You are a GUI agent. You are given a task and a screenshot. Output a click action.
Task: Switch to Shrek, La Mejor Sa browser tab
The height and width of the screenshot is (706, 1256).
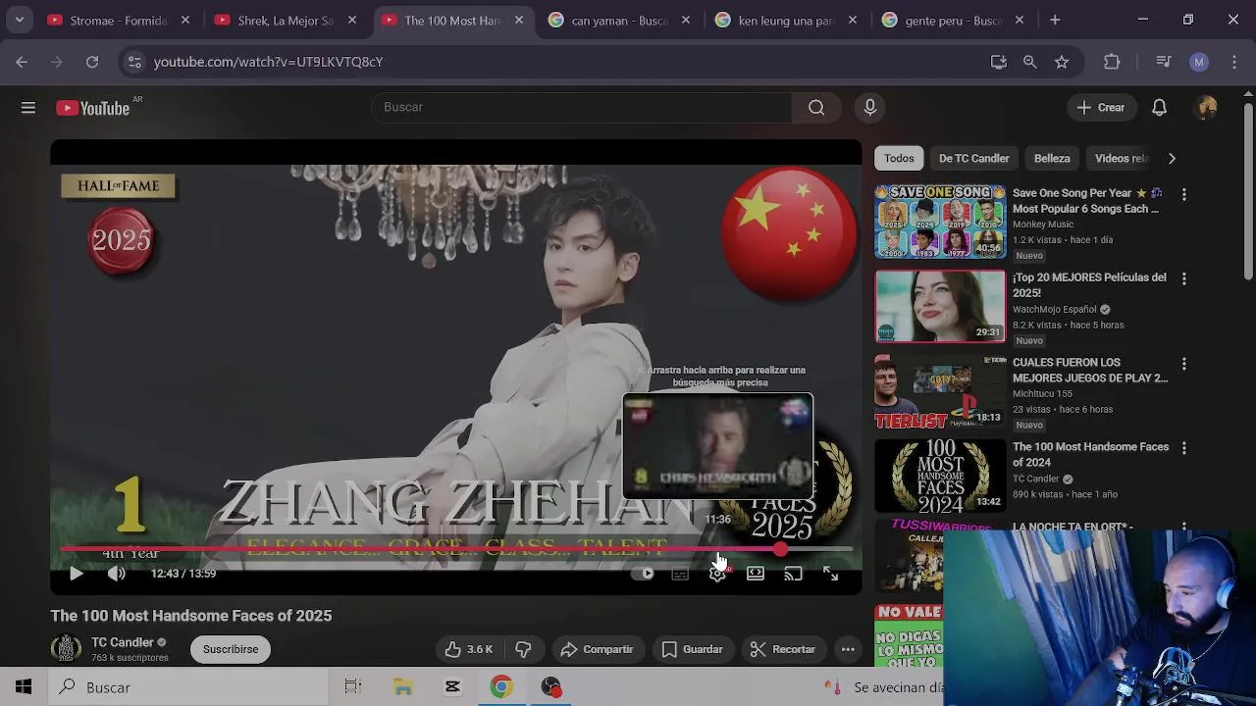point(285,20)
